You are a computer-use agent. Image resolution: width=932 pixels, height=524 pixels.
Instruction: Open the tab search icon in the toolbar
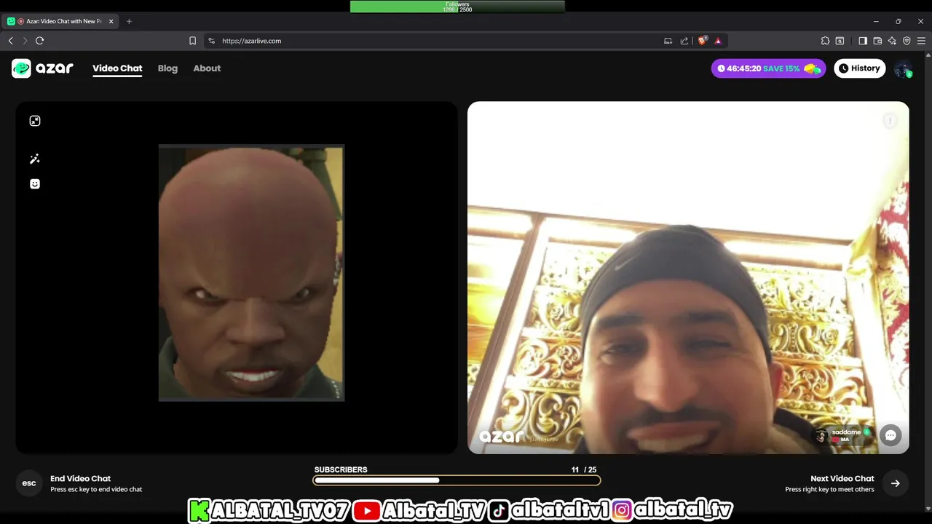[840, 41]
